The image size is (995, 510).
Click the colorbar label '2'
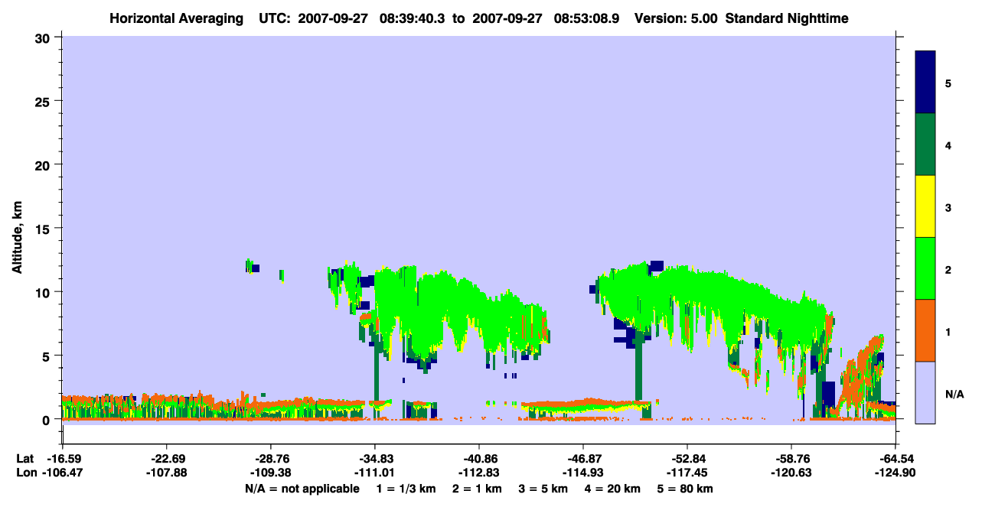click(x=948, y=269)
